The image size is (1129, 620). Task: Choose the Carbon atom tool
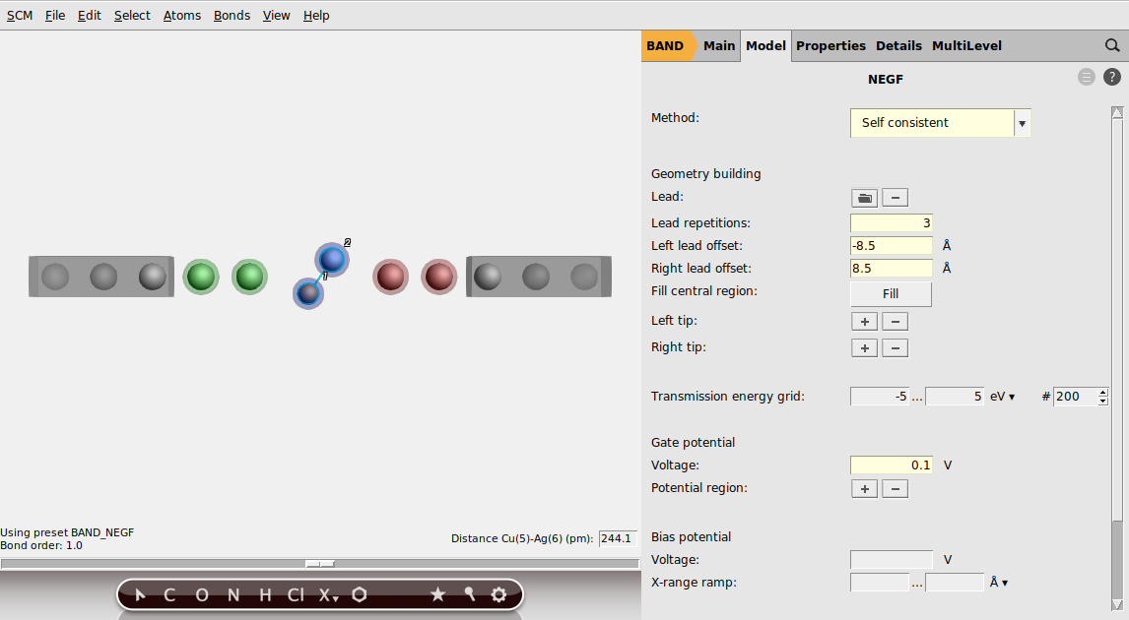169,594
